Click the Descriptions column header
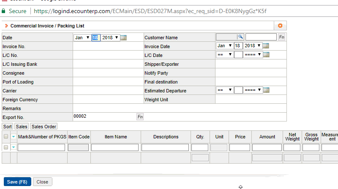 pos(166,137)
